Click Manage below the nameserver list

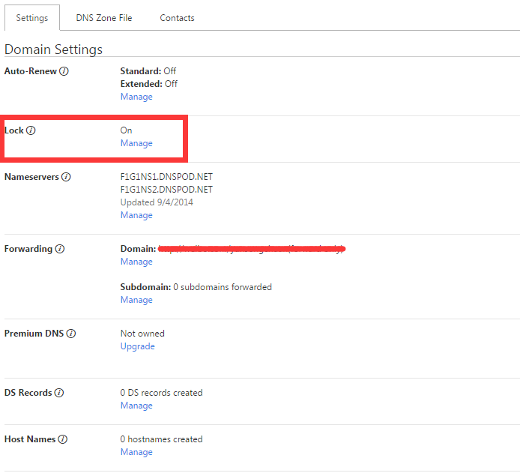click(136, 215)
